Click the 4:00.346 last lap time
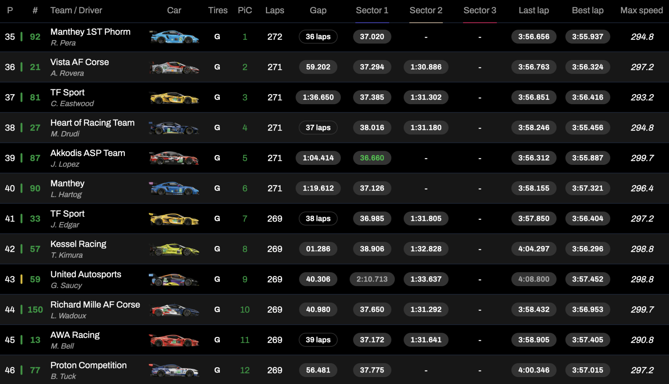 (x=533, y=370)
